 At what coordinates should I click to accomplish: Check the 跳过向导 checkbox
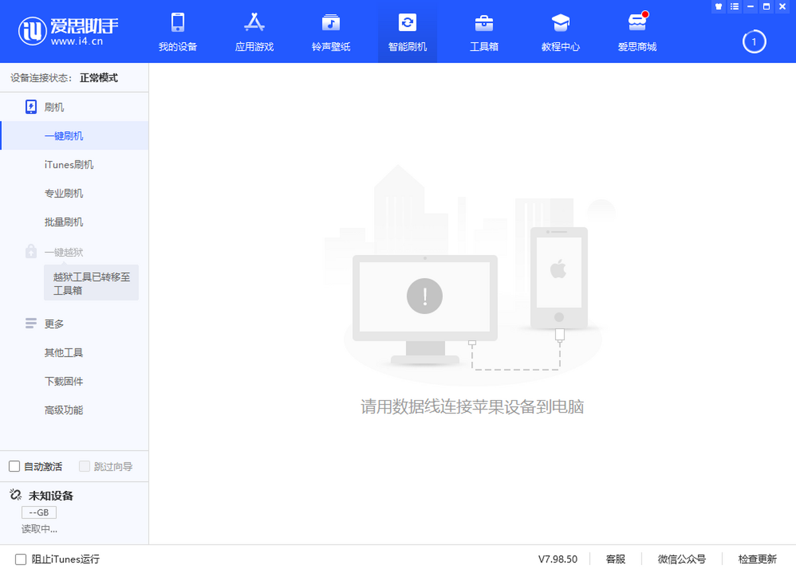coord(84,466)
